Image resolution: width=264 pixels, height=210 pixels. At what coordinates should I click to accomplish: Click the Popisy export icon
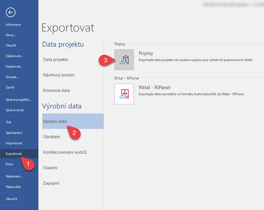pyautogui.click(x=124, y=60)
